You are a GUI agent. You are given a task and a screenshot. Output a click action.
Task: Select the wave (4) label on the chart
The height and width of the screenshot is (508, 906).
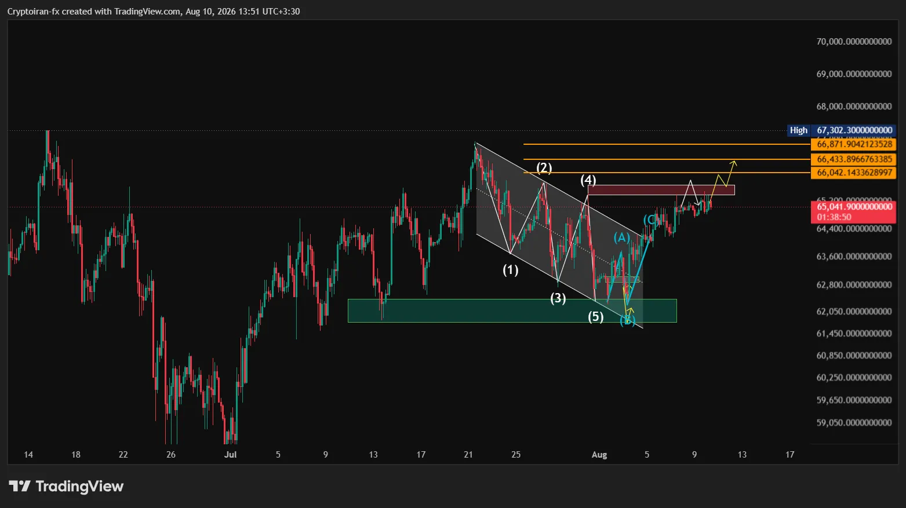tap(588, 180)
